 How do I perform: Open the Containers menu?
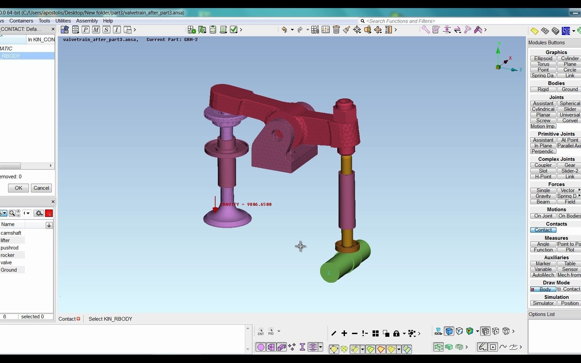21,21
